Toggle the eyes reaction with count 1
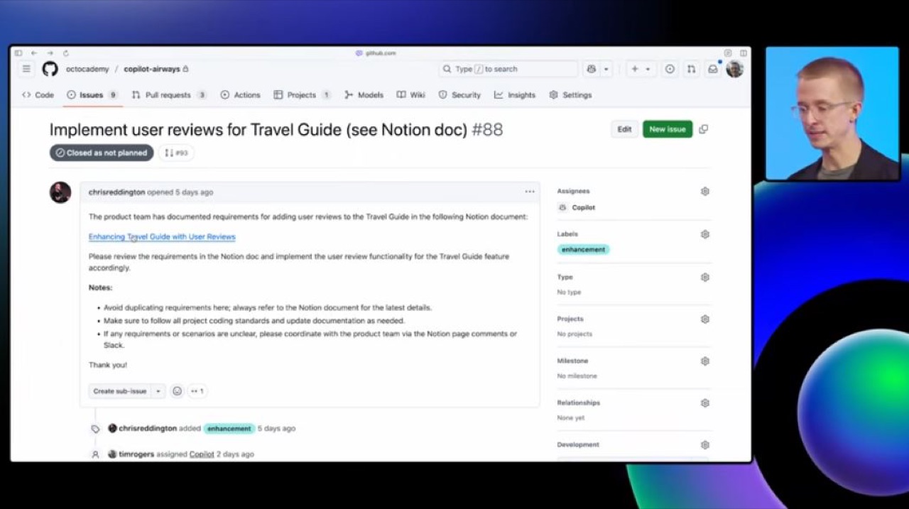This screenshot has width=909, height=509. 197,391
